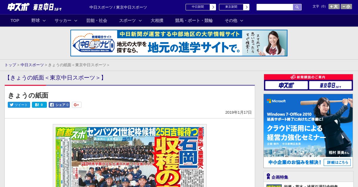Share via the Twitter ツイート button
Viewport: 358px width, 187px height.
coord(19,105)
